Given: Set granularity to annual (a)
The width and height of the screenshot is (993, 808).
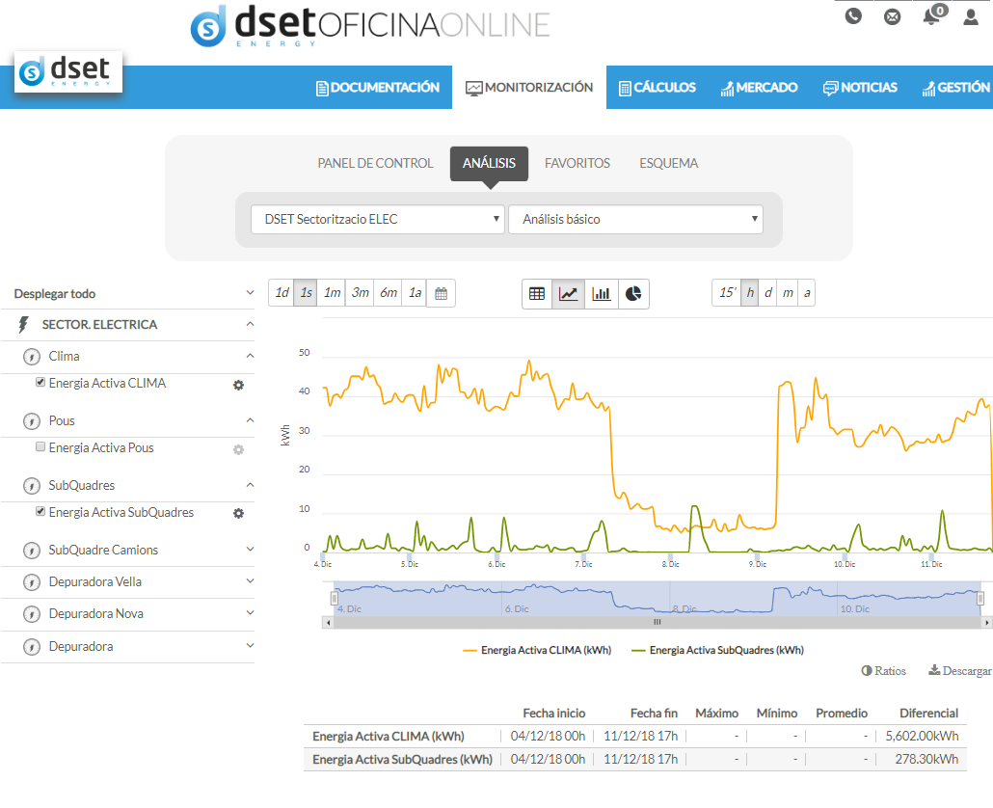Looking at the screenshot, I should (806, 292).
